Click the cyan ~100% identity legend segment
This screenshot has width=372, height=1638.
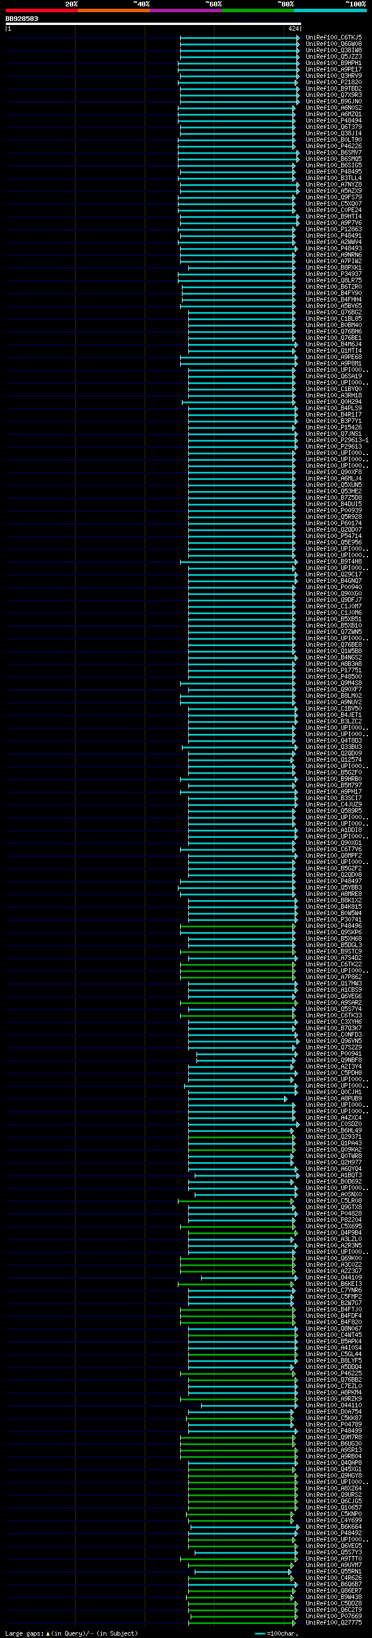[330, 10]
